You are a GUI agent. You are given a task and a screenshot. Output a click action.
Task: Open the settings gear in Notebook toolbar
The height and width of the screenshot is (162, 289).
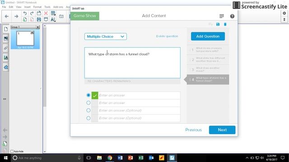click(284, 13)
